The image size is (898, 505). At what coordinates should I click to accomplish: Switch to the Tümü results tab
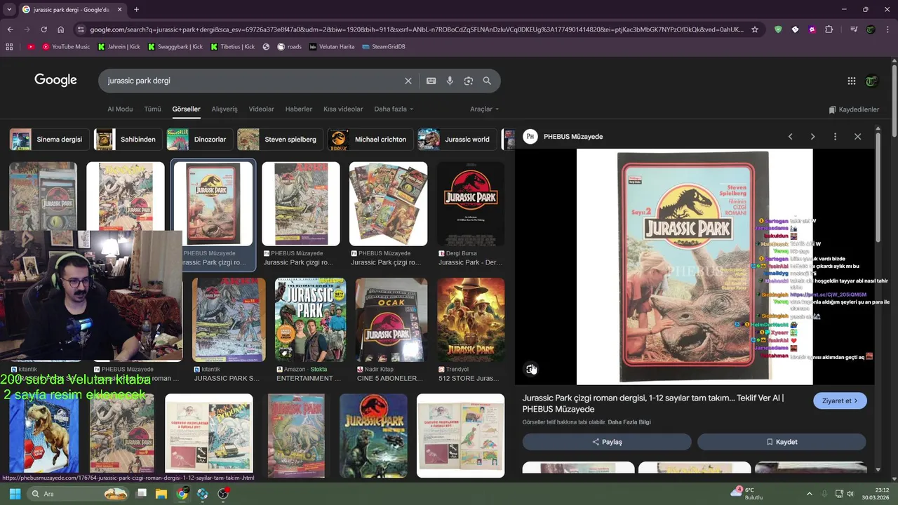pos(152,109)
